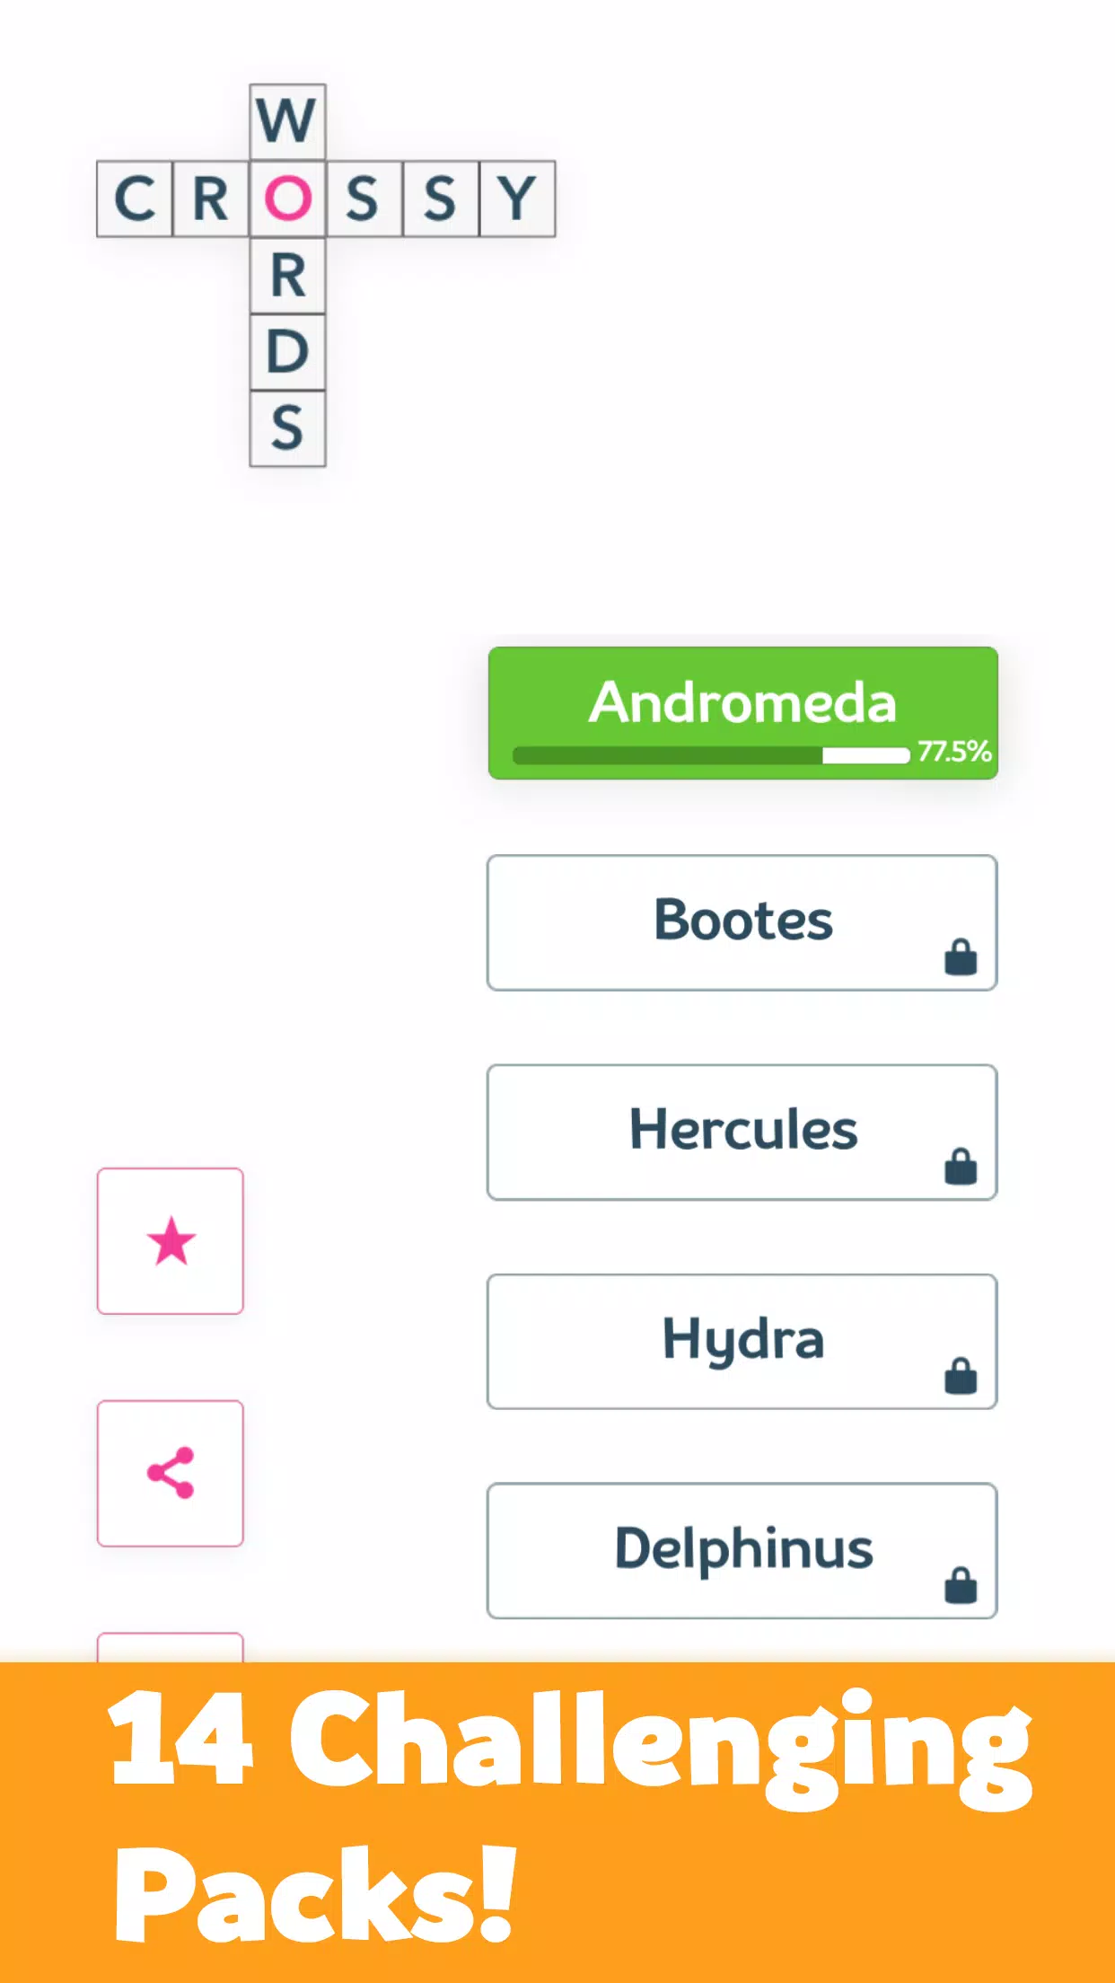Tap the lock icon on Hercules

point(961,1166)
